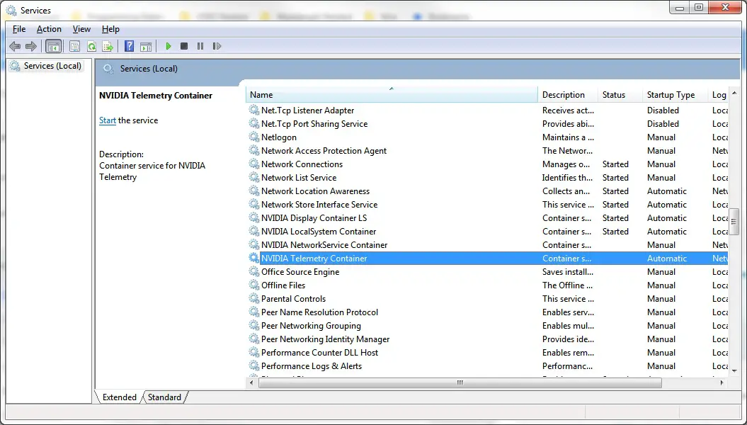The height and width of the screenshot is (425, 747).
Task: Click the gear icon beside Offline Files
Action: click(254, 285)
